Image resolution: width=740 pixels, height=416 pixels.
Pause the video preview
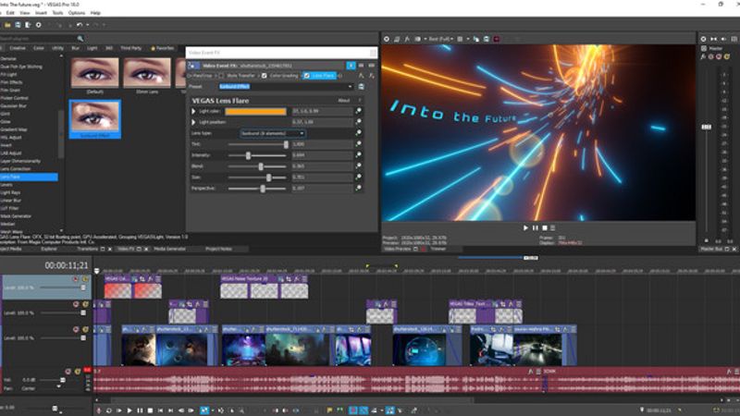[x=536, y=227]
